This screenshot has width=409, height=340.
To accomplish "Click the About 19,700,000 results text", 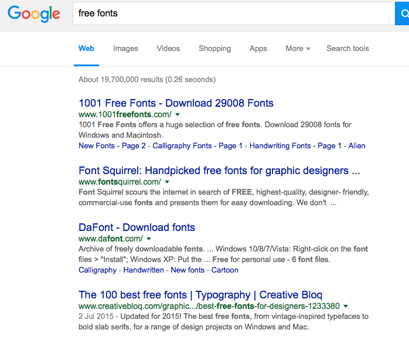I will (147, 80).
